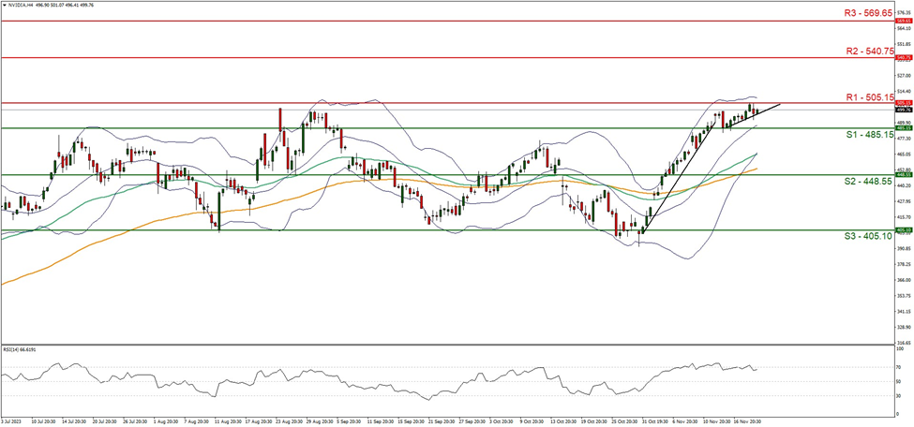Open the NVIDIA,H4 chart title dropdown arrow
This screenshot has width=914, height=427.
pyautogui.click(x=4, y=4)
